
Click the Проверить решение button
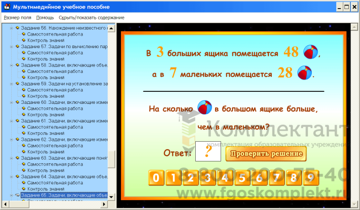tap(266, 153)
